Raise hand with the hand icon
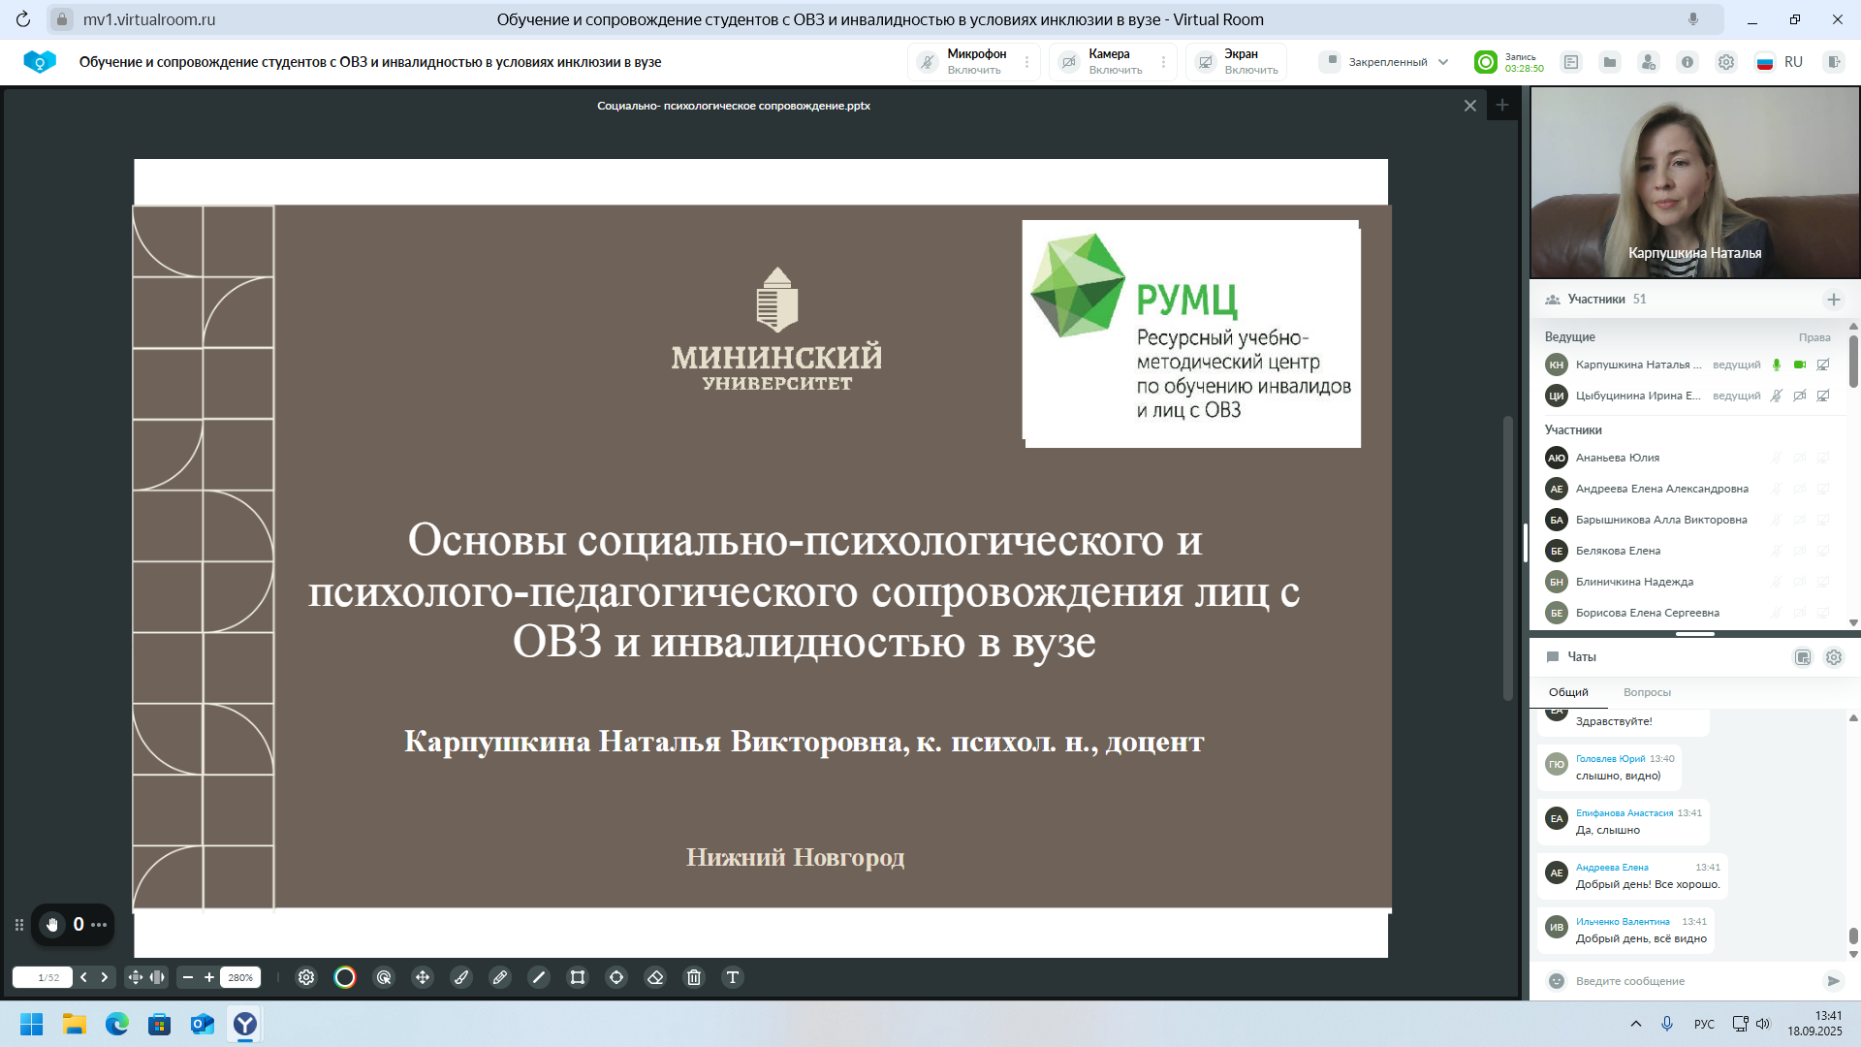The height and width of the screenshot is (1047, 1861). 52,925
